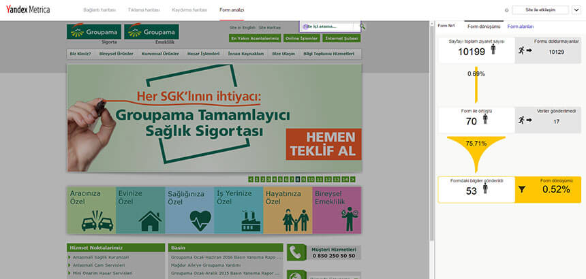This screenshot has height=279, width=586.
Task: Go to banner slide 14
Action: [x=345, y=180]
